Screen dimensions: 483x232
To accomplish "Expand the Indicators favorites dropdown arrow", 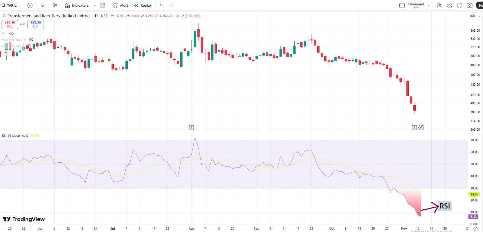I will (94, 5).
